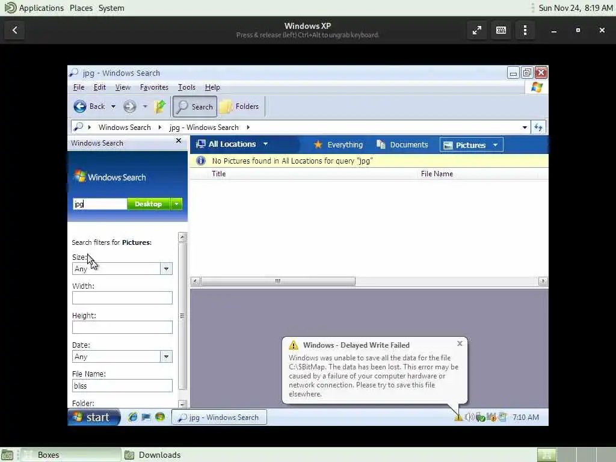The image size is (616, 462).
Task: Click the results scroll right arrow
Action: pyautogui.click(x=543, y=282)
